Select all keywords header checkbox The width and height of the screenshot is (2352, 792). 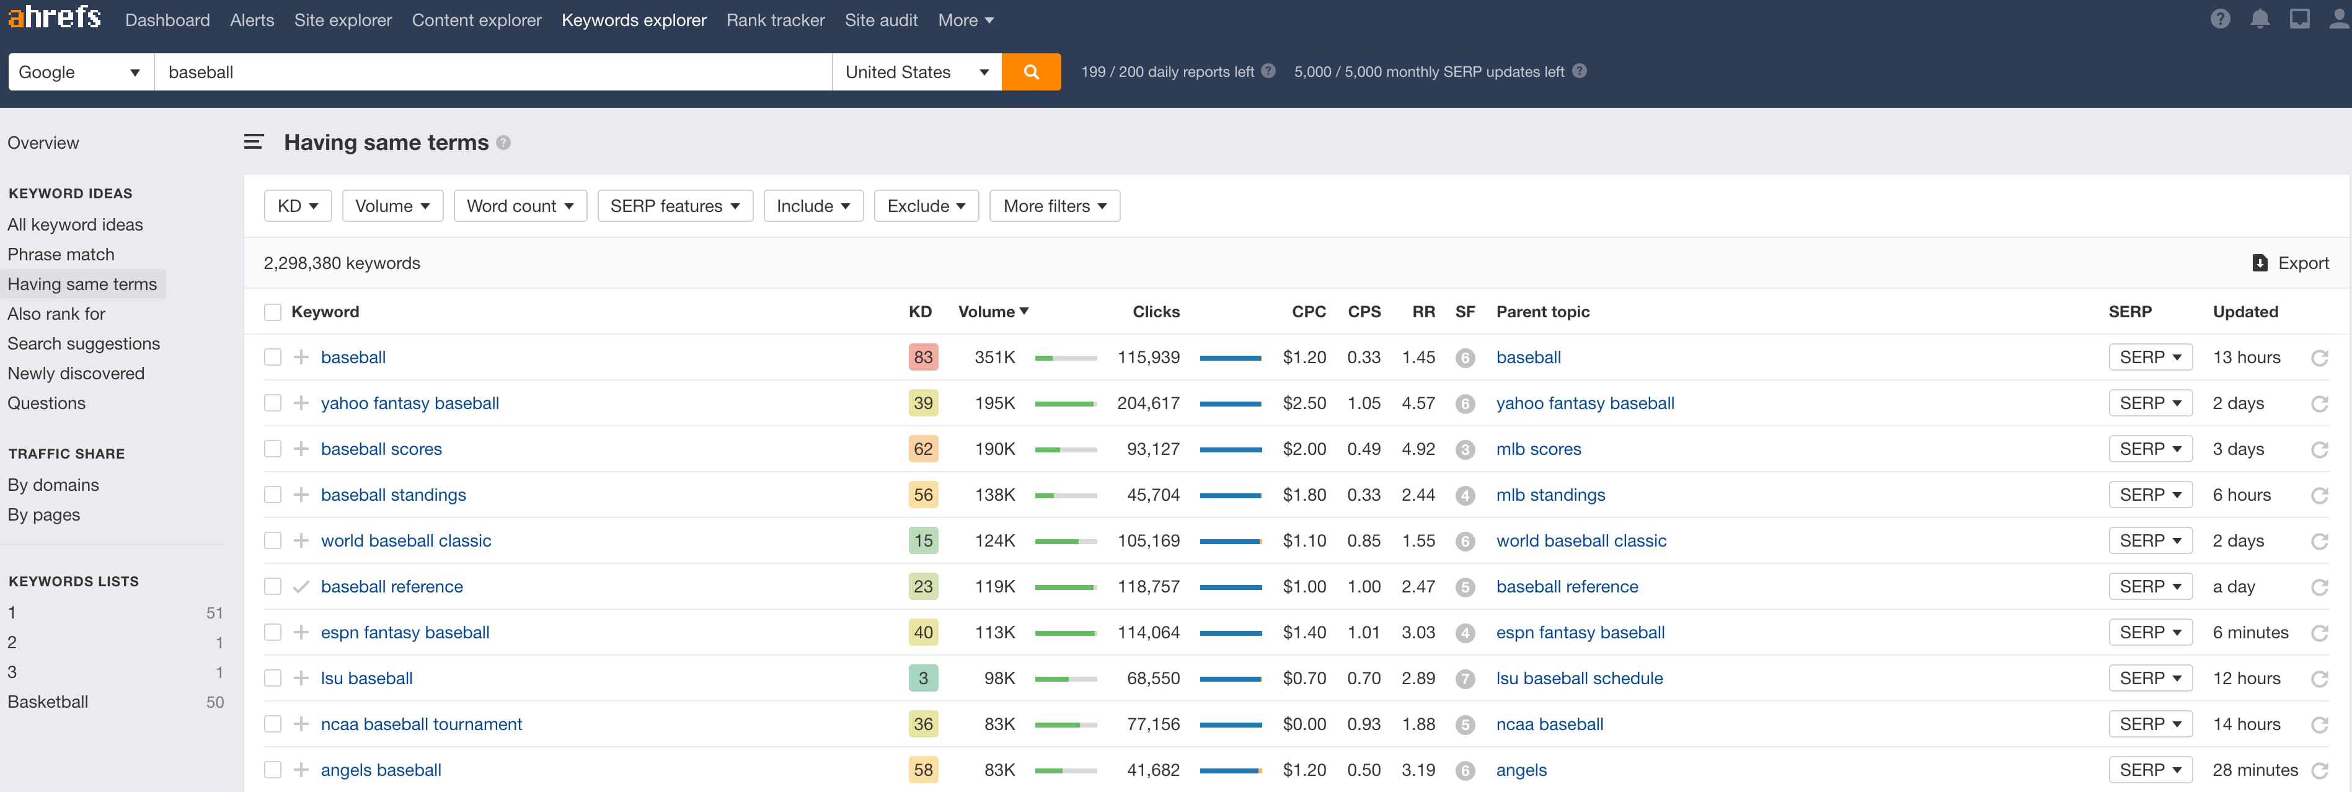(x=272, y=312)
